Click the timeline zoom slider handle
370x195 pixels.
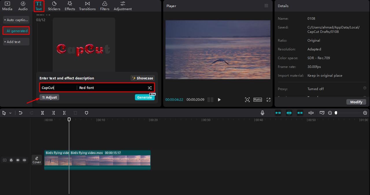[336, 113]
